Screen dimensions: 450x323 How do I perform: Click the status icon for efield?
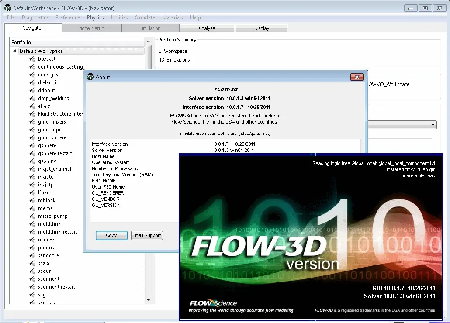pos(32,106)
